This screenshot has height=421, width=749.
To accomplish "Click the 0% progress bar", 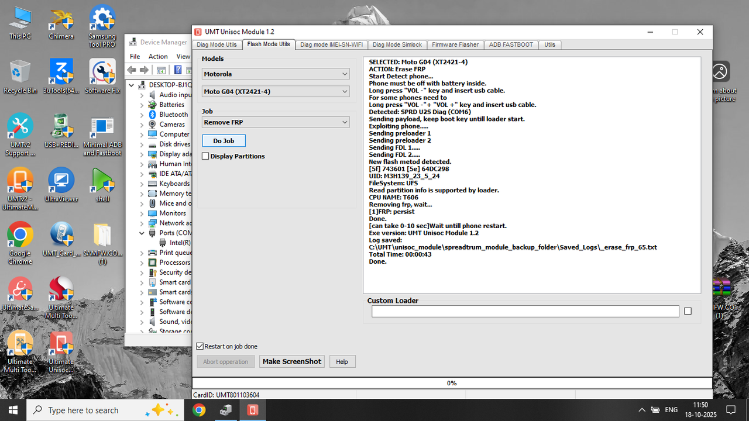I will (x=452, y=383).
